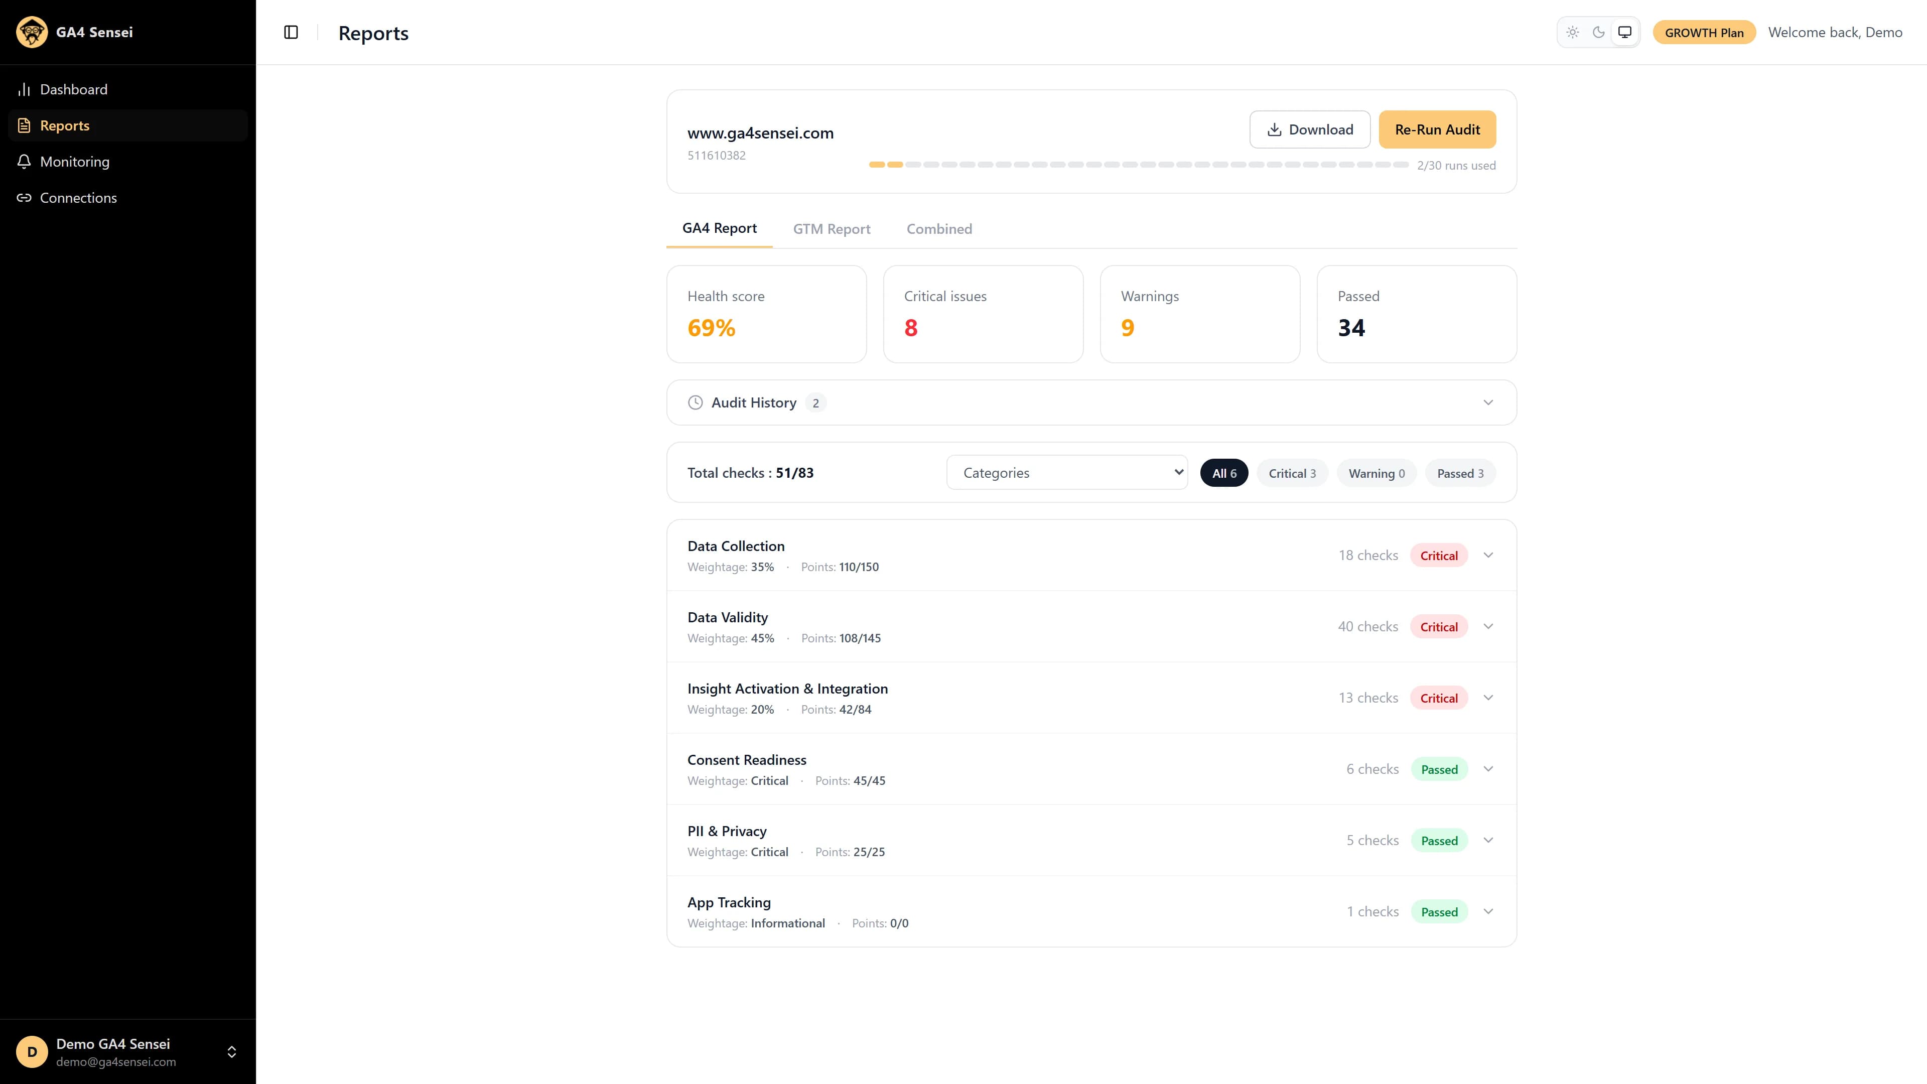
Task: Expand the Audit History panel chevron
Action: coord(1488,402)
